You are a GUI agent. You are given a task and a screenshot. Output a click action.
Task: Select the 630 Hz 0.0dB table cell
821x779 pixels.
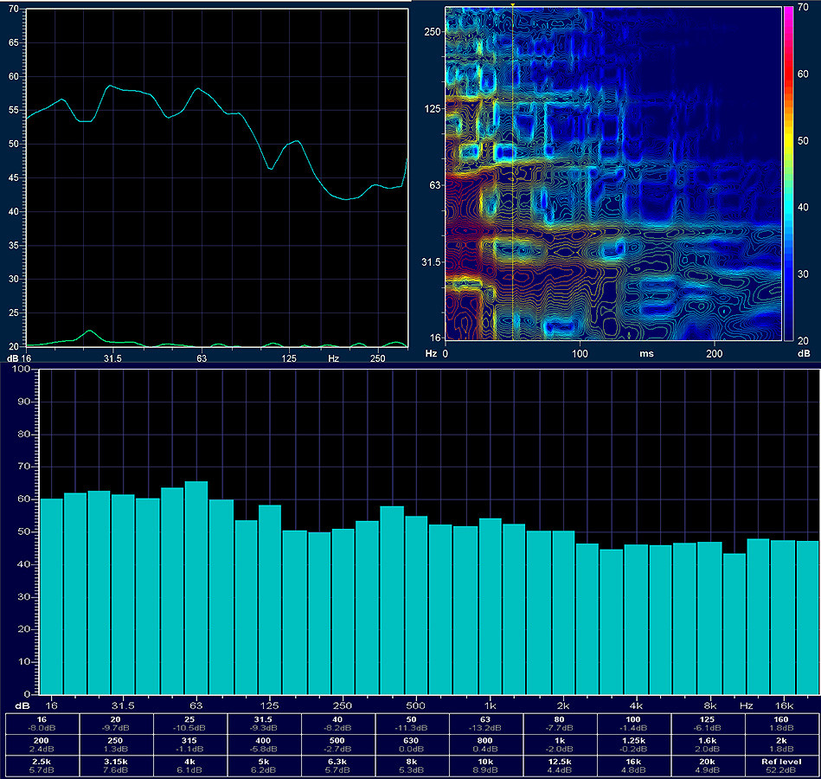[x=412, y=744]
